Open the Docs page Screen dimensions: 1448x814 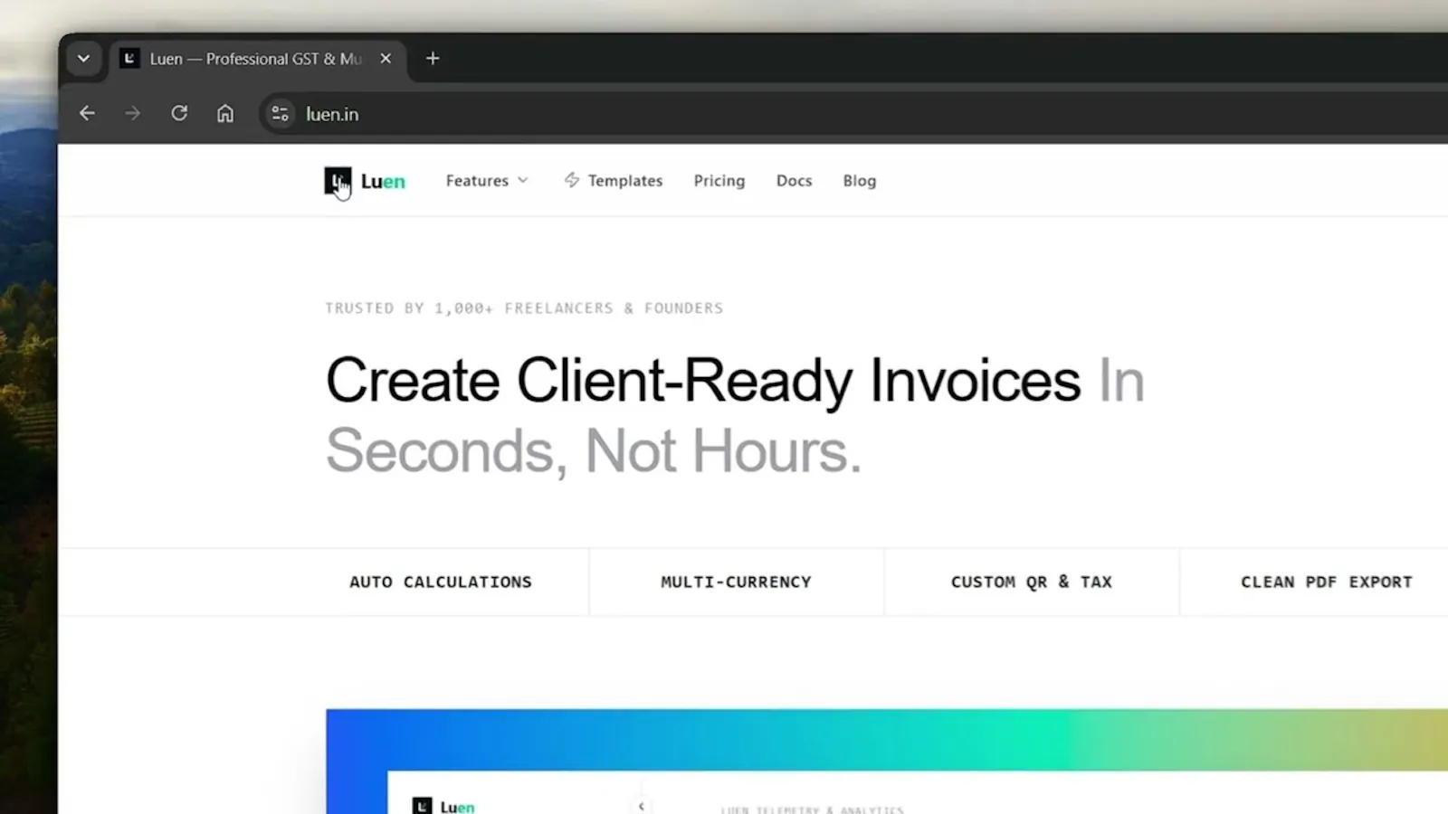tap(794, 181)
